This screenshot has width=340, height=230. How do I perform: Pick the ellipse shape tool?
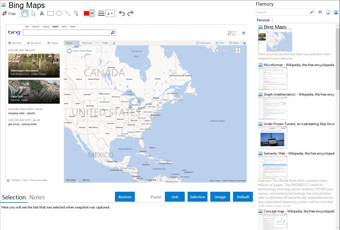(x=59, y=13)
